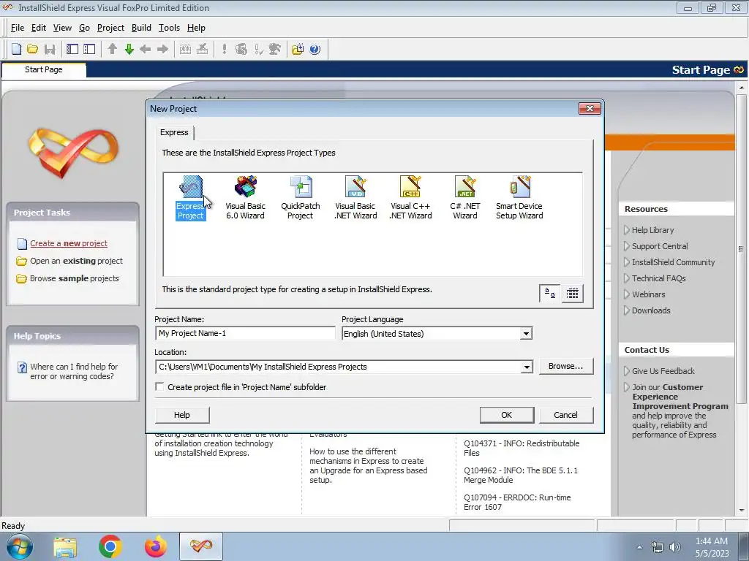749x561 pixels.
Task: Select the Express tab in New Project dialog
Action: [174, 132]
